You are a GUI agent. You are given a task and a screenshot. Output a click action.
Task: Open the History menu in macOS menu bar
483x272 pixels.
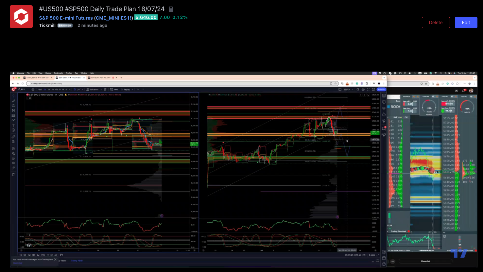pos(48,73)
